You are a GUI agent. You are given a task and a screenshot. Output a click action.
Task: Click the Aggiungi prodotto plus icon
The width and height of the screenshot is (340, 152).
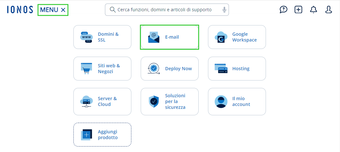87,135
